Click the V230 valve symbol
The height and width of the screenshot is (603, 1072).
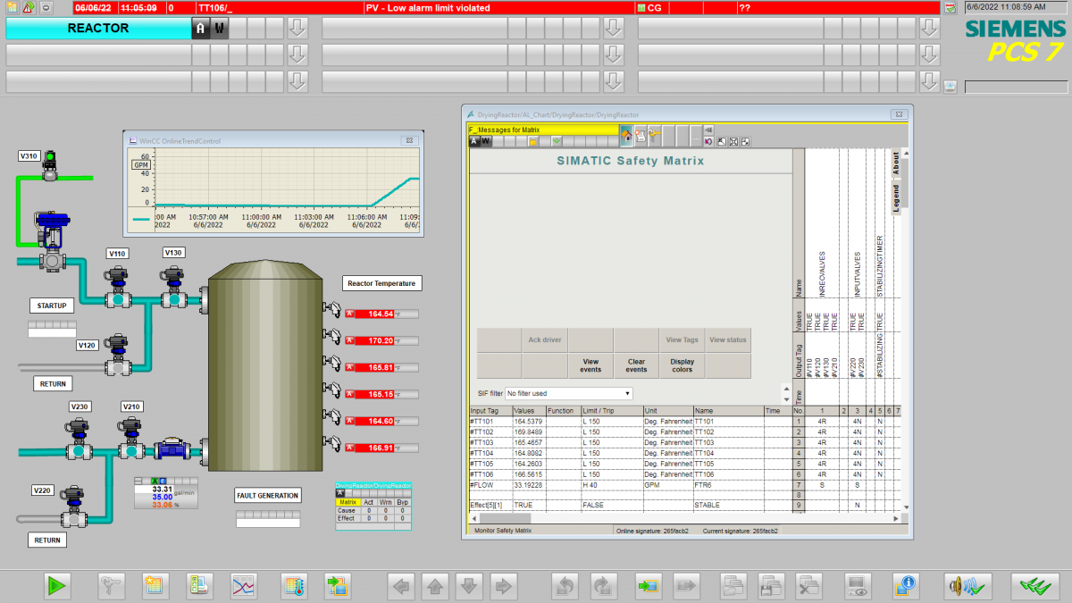tap(79, 438)
